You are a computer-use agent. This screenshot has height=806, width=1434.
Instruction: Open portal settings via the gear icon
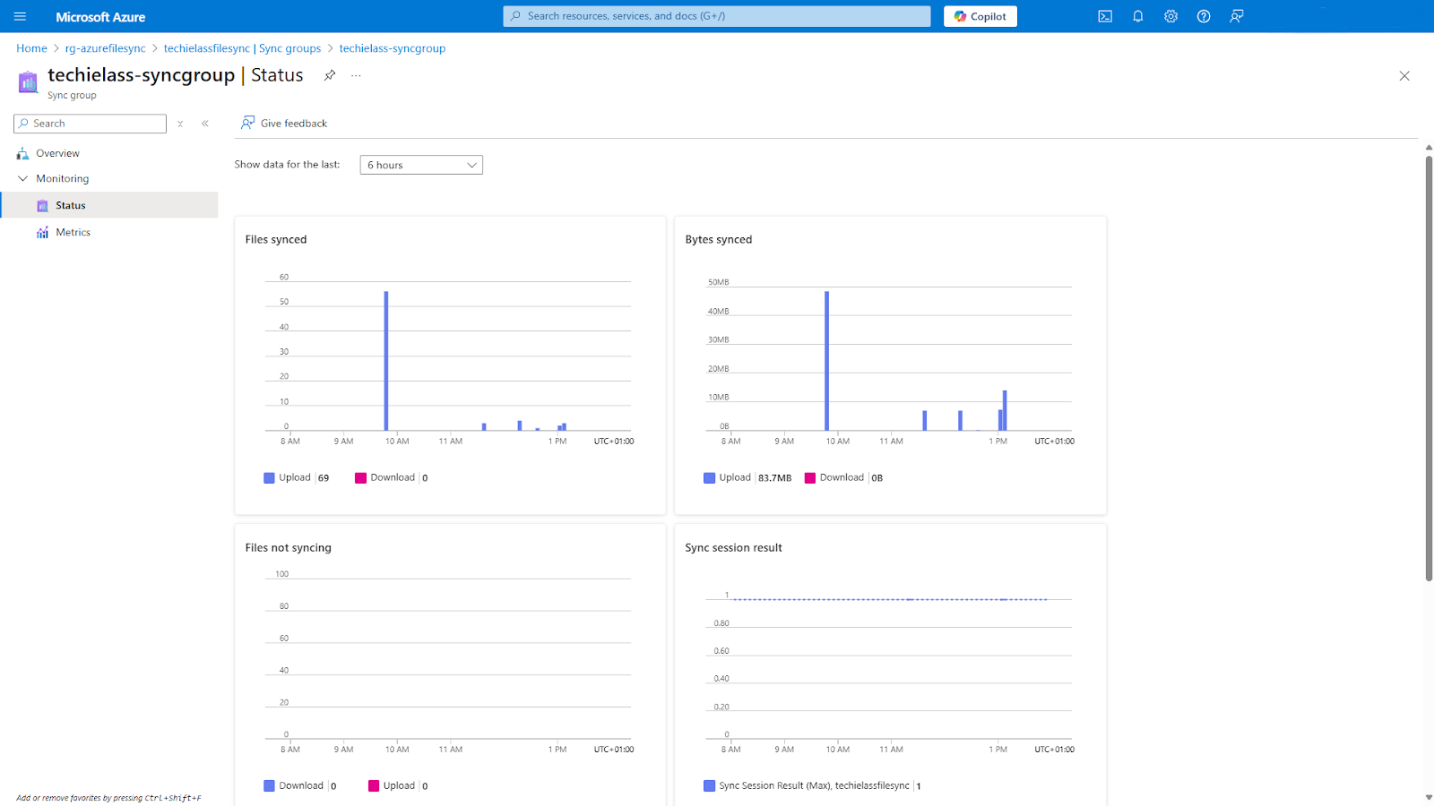click(x=1171, y=15)
